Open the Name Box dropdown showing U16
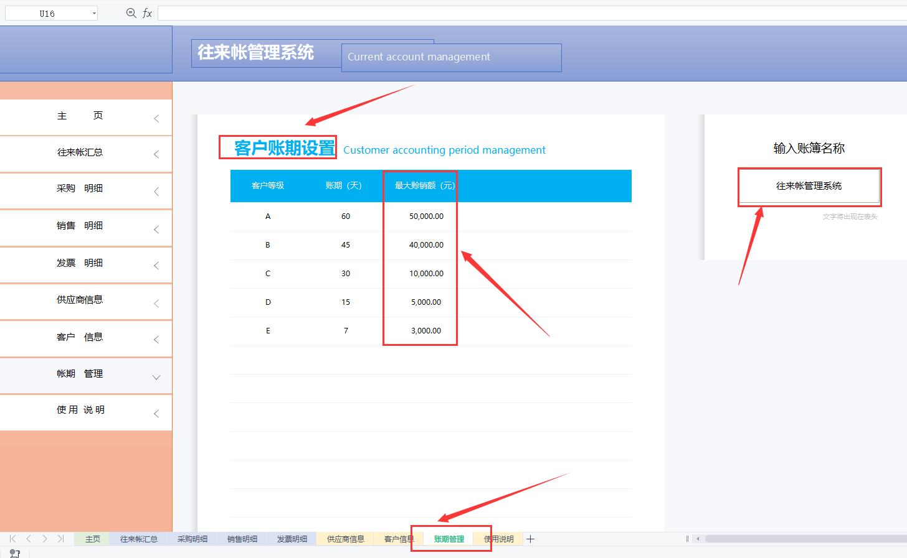This screenshot has height=558, width=907. [x=94, y=12]
